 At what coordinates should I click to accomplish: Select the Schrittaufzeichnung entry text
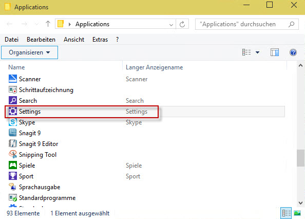tap(46, 90)
